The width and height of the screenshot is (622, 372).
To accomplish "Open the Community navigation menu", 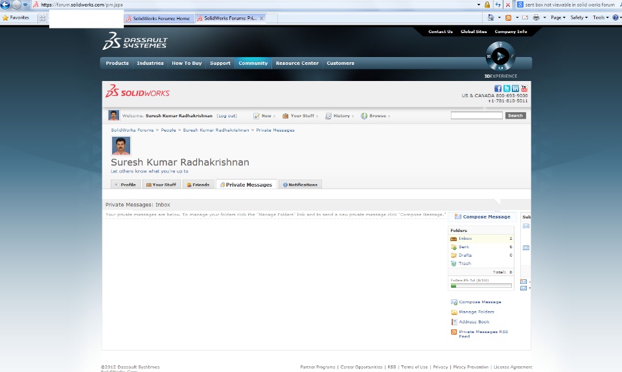I will (x=253, y=63).
